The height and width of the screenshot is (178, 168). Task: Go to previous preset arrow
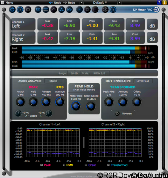(x=81, y=3)
